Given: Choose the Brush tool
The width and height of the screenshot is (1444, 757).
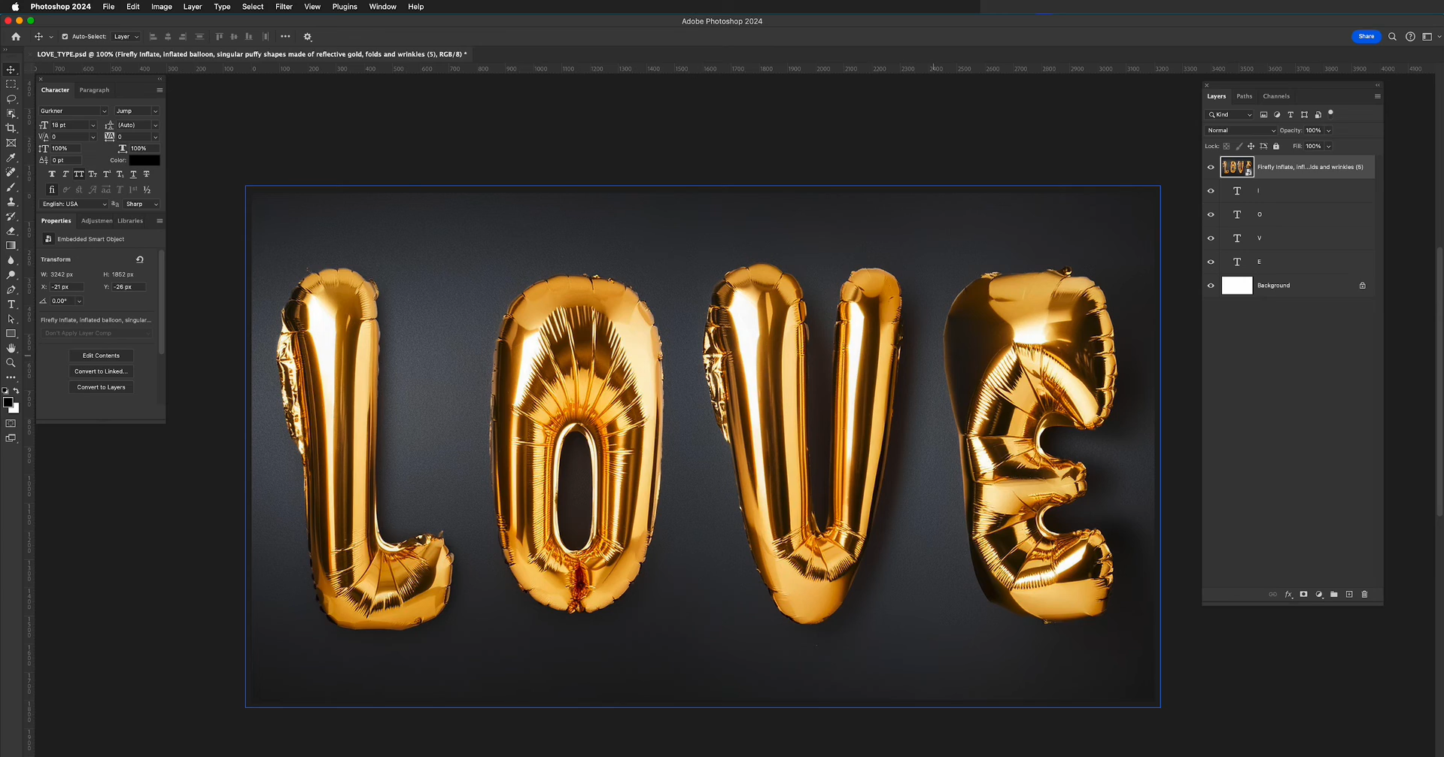Looking at the screenshot, I should click(x=11, y=187).
